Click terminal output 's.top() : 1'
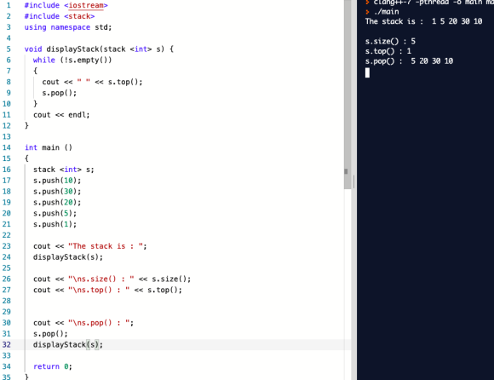The width and height of the screenshot is (494, 380). 388,51
